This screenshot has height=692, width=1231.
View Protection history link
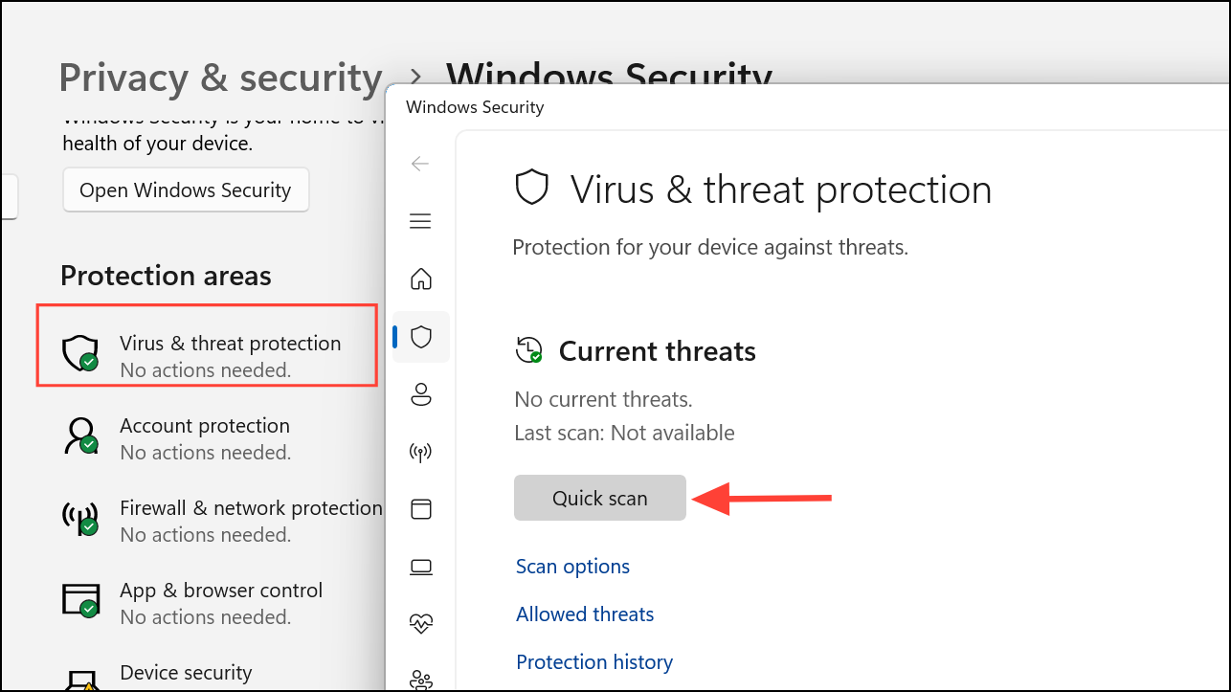pos(594,662)
